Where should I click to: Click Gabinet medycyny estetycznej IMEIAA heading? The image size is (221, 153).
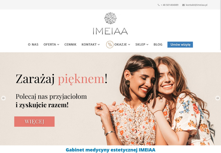(111, 150)
